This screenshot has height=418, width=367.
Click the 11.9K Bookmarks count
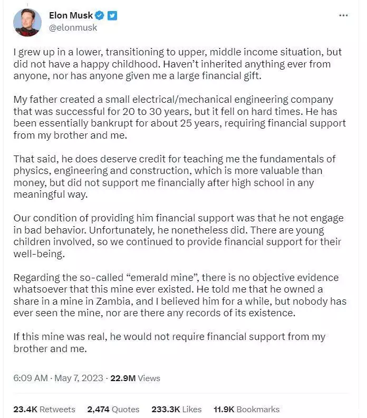[247, 409]
